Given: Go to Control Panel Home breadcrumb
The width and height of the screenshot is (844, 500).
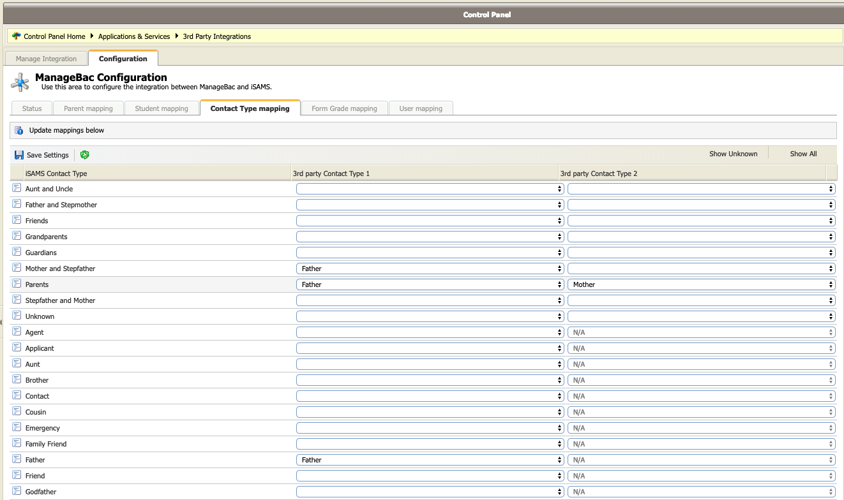Looking at the screenshot, I should coord(54,36).
